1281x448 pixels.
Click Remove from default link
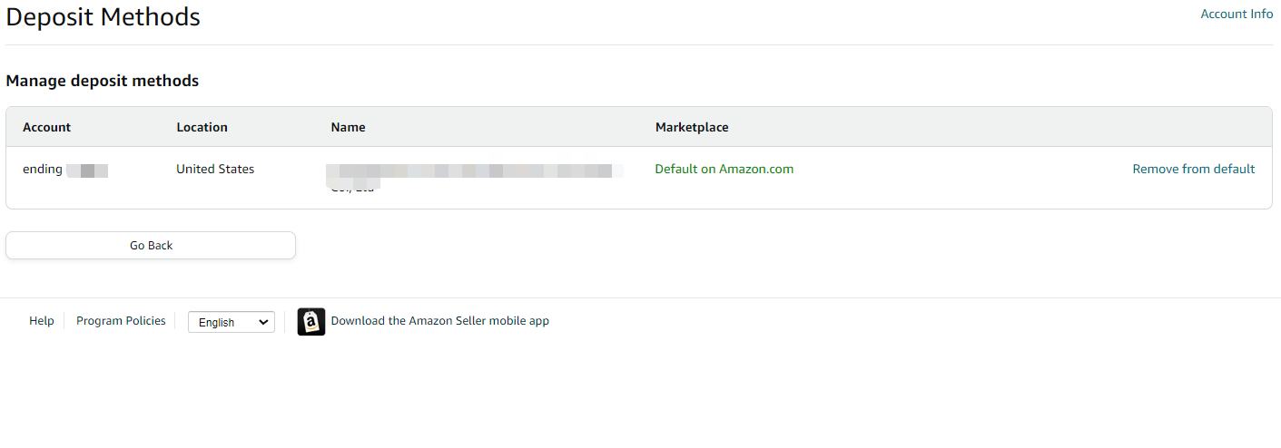[1194, 169]
